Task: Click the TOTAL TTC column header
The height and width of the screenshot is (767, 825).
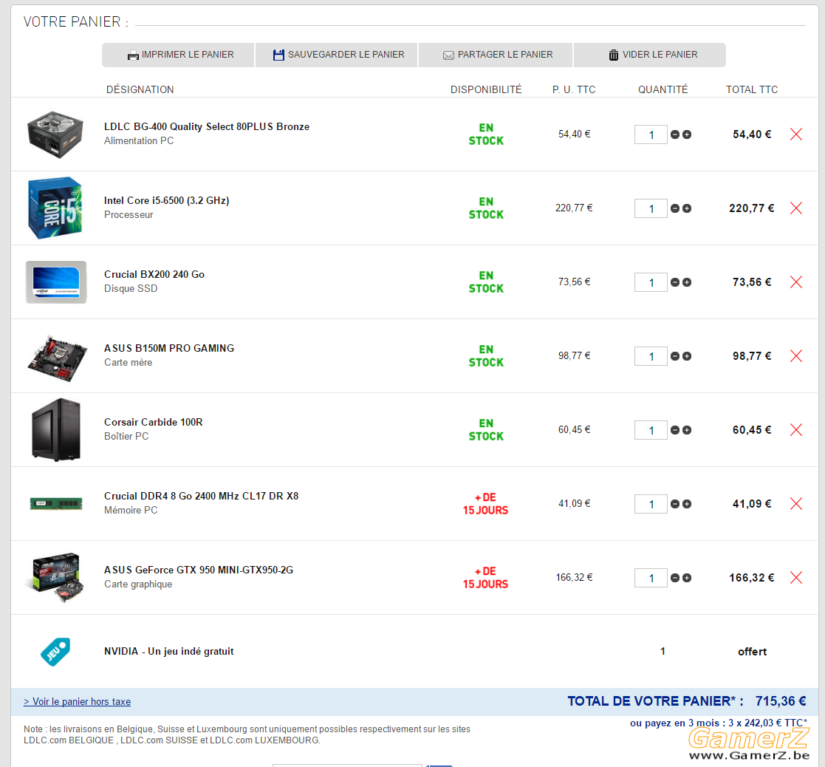Action: click(x=752, y=89)
